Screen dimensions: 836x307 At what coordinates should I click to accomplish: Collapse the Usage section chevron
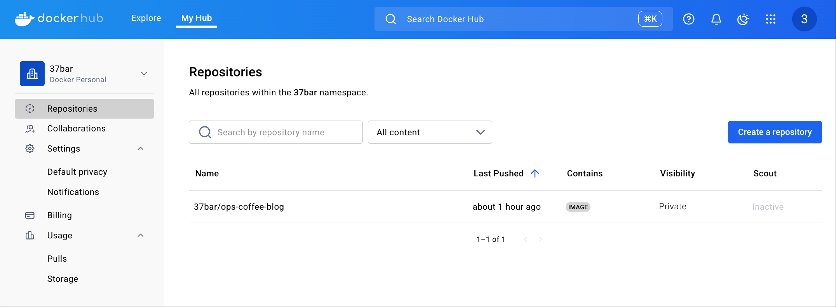coord(141,235)
